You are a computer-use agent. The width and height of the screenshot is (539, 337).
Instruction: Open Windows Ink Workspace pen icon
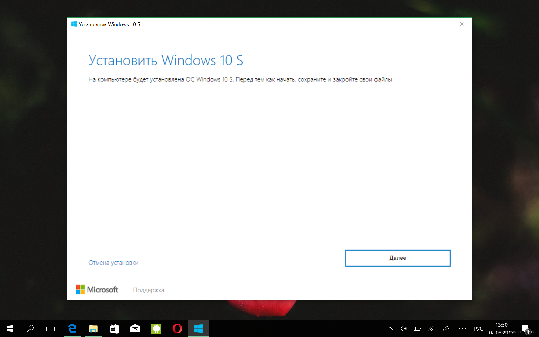pyautogui.click(x=446, y=329)
